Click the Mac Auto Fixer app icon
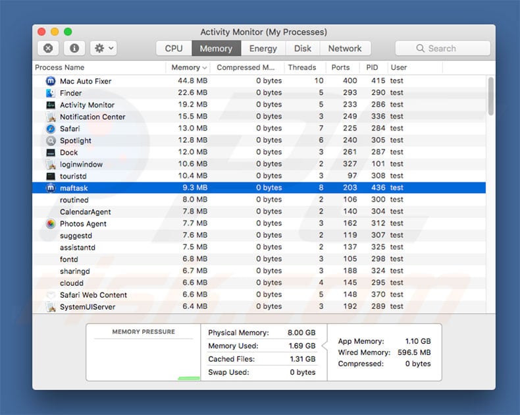The image size is (520, 415). click(x=51, y=81)
